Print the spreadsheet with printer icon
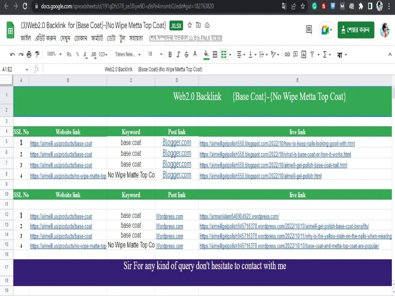 pos(29,54)
